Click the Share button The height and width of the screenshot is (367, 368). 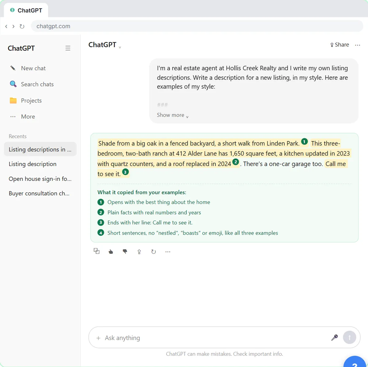coord(339,45)
